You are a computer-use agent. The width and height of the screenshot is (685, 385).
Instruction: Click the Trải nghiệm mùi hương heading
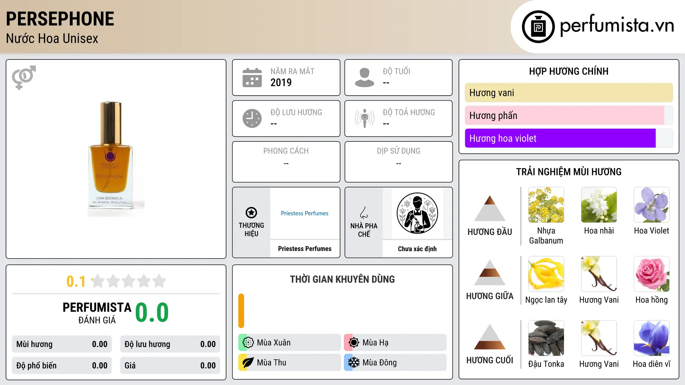(x=569, y=172)
